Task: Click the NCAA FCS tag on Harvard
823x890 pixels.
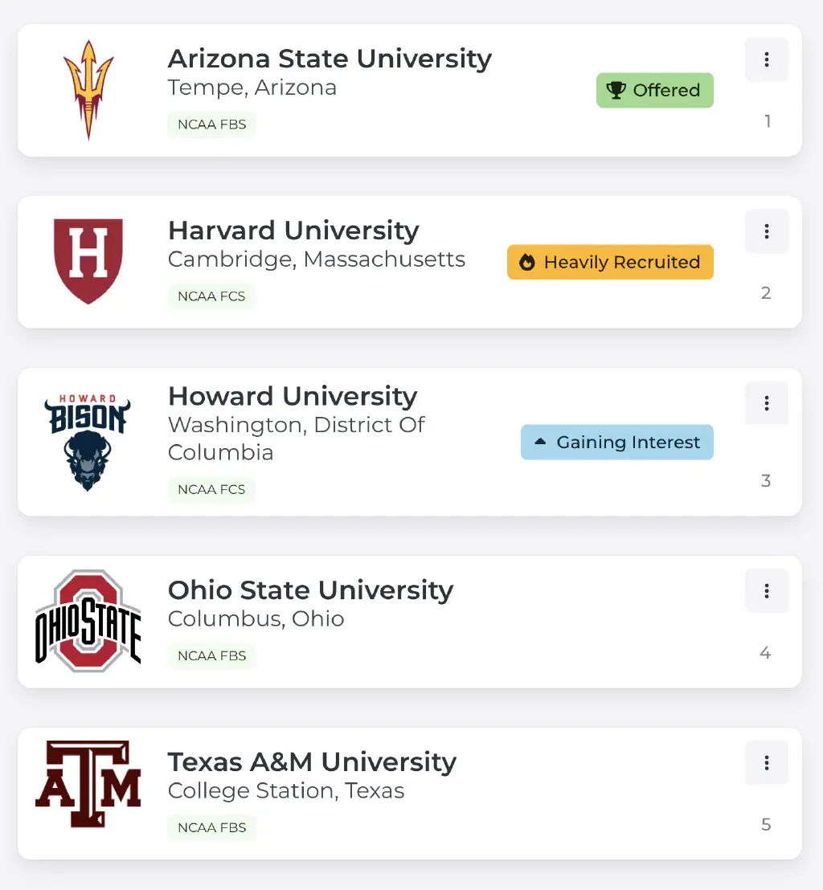Action: click(212, 296)
